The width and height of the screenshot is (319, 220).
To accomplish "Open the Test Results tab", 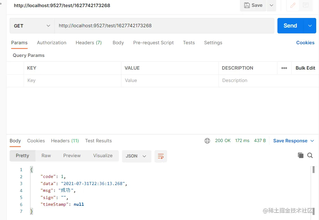I will 98,140.
